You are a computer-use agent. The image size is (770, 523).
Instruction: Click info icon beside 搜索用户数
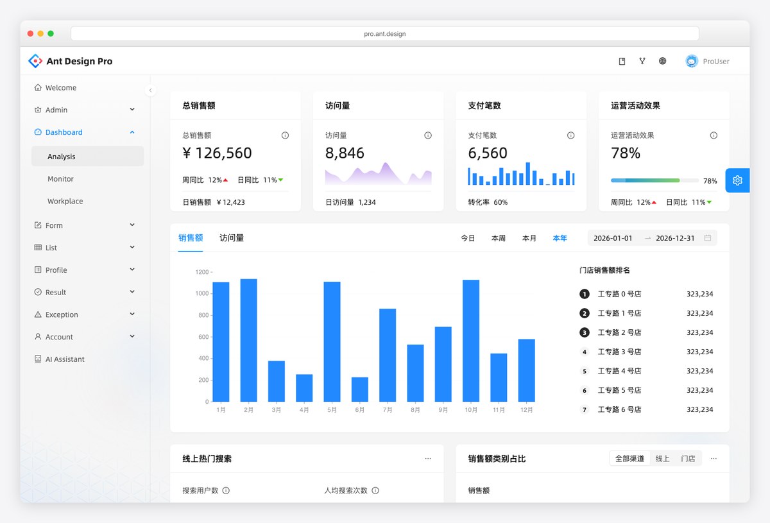point(226,490)
